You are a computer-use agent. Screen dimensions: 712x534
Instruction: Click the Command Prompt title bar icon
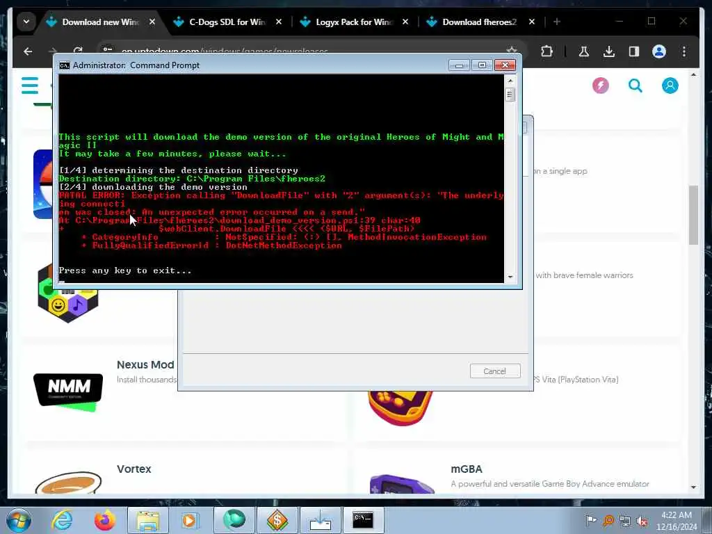(x=65, y=65)
